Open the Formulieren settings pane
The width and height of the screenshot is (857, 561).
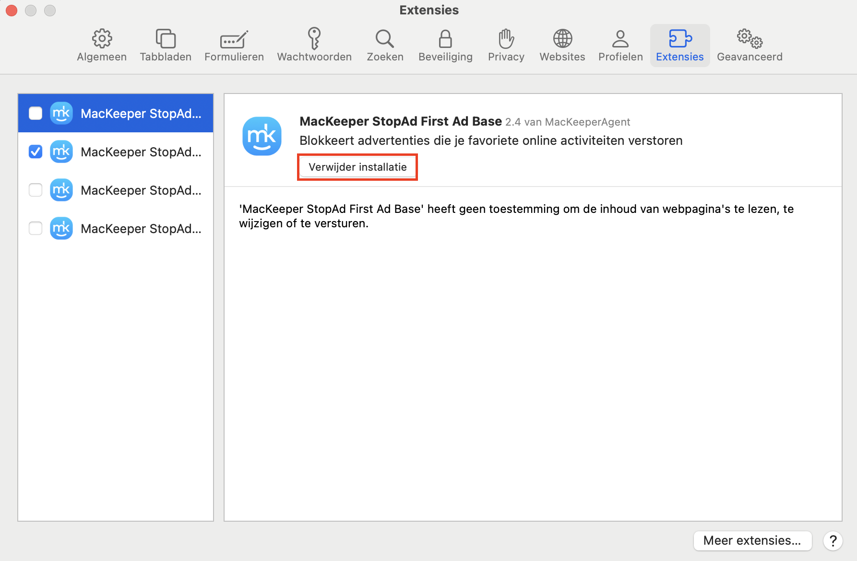coord(234,45)
